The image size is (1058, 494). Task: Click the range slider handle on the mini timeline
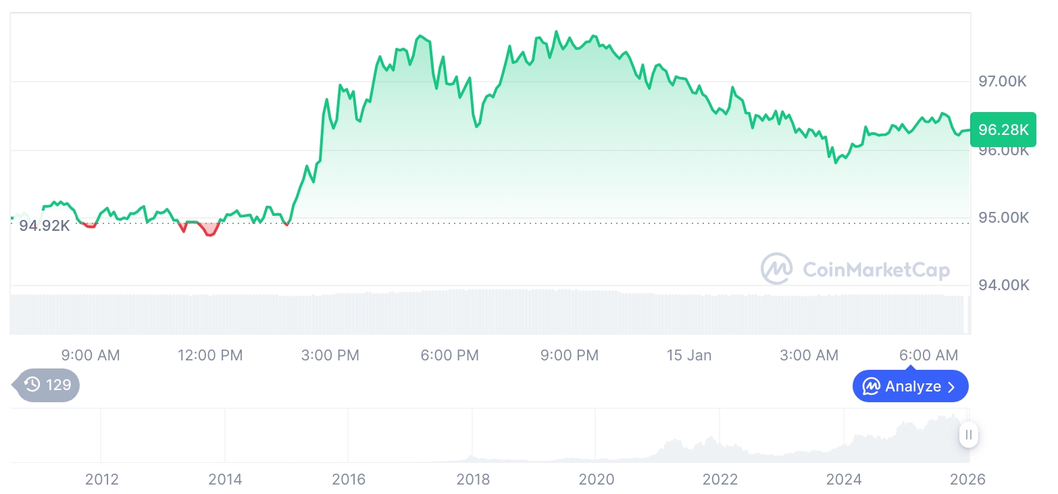coord(969,435)
